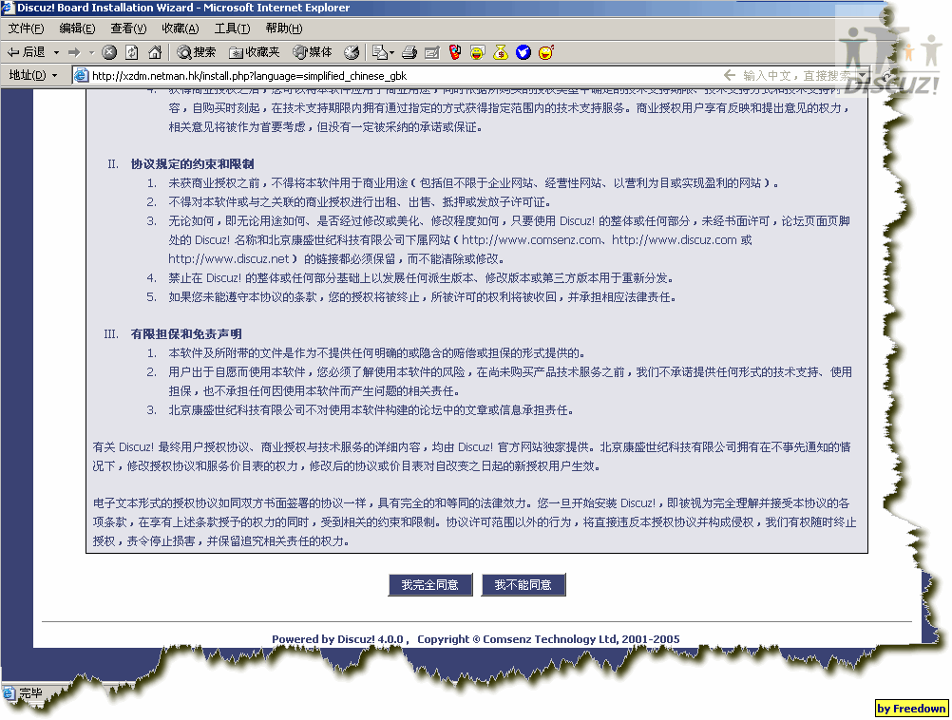952x720 pixels.
Task: Open the 文件(F) menu
Action: 26,28
